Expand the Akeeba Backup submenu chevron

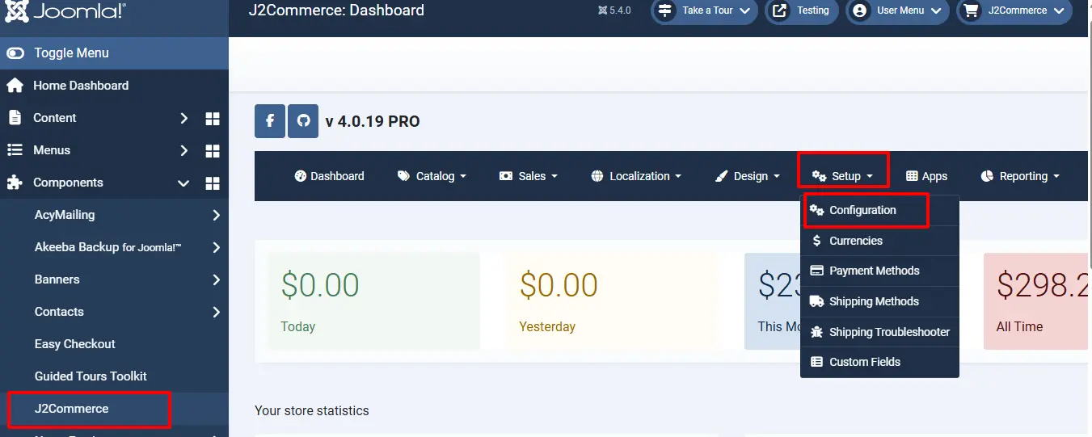[x=217, y=247]
